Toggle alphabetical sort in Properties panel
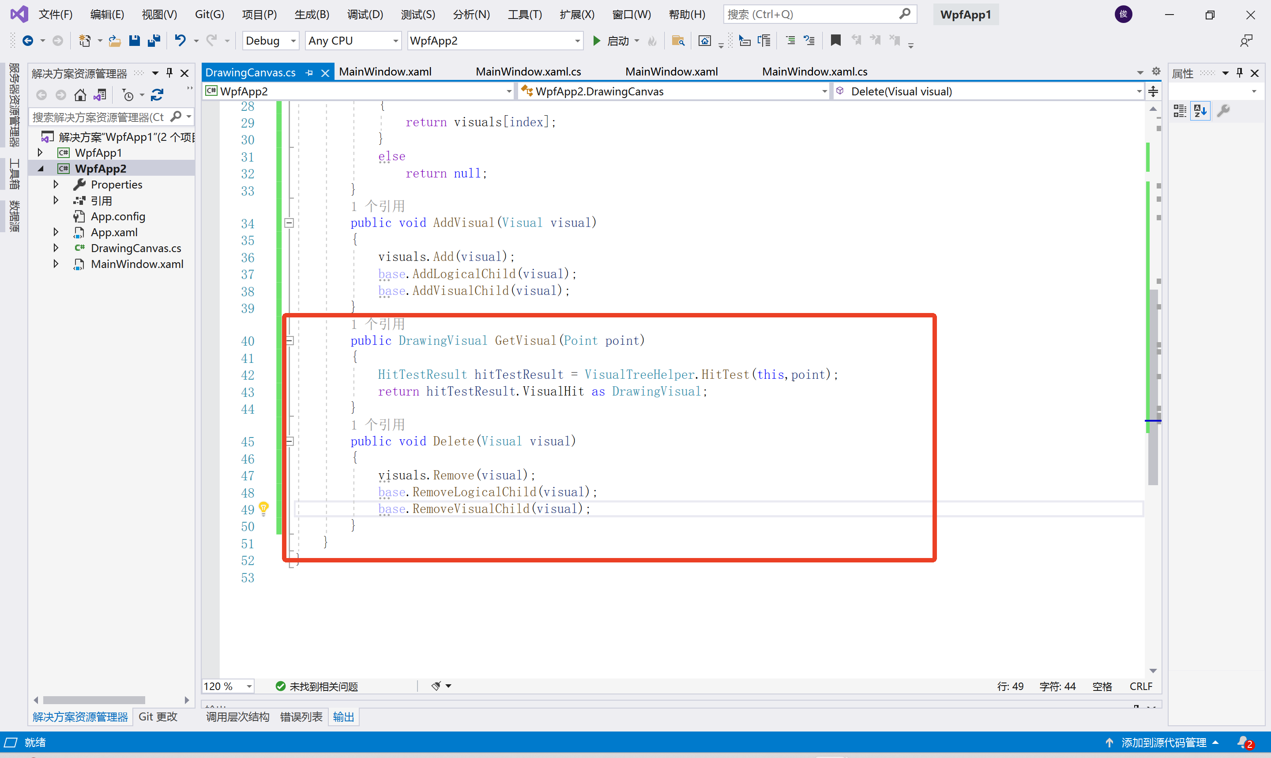1271x758 pixels. pos(1200,110)
